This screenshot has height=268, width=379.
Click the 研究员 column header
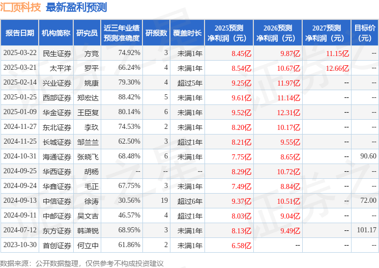(x=87, y=33)
